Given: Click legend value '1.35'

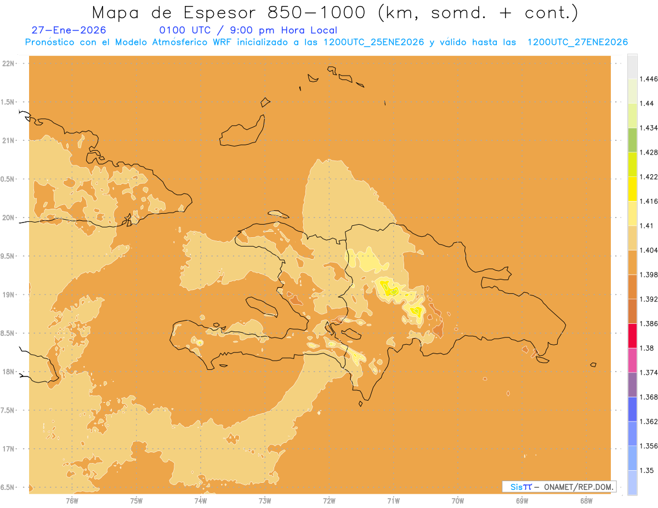Looking at the screenshot, I should pyautogui.click(x=646, y=470).
